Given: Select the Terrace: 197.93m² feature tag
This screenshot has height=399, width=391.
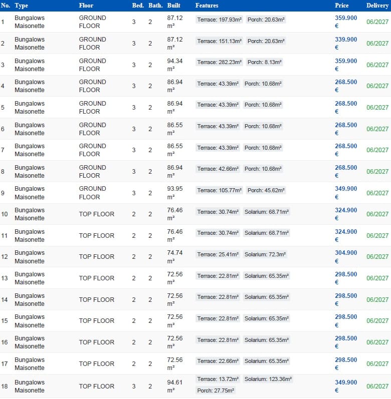Looking at the screenshot, I should pos(220,20).
